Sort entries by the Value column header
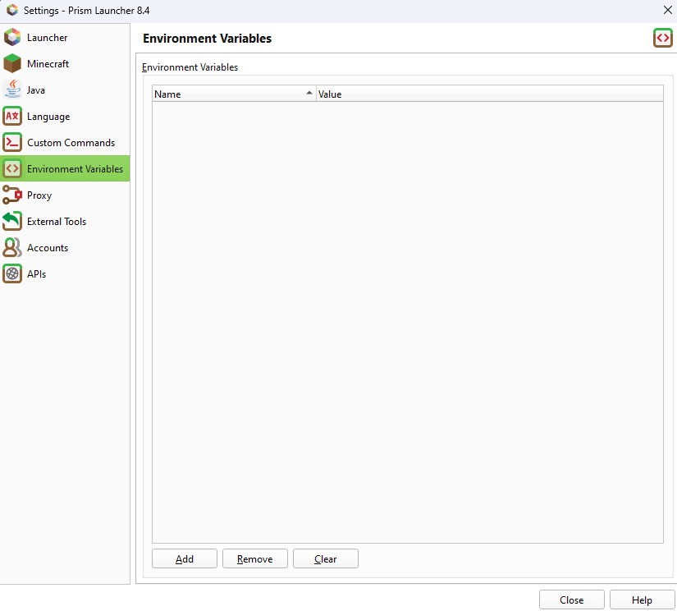Screen dimensions: 677x611 (488, 94)
